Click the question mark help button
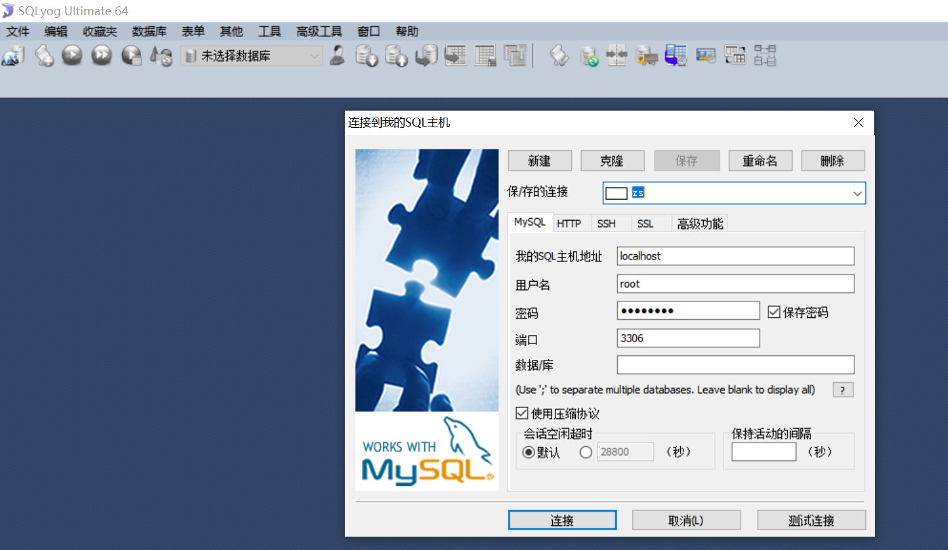 coord(843,390)
